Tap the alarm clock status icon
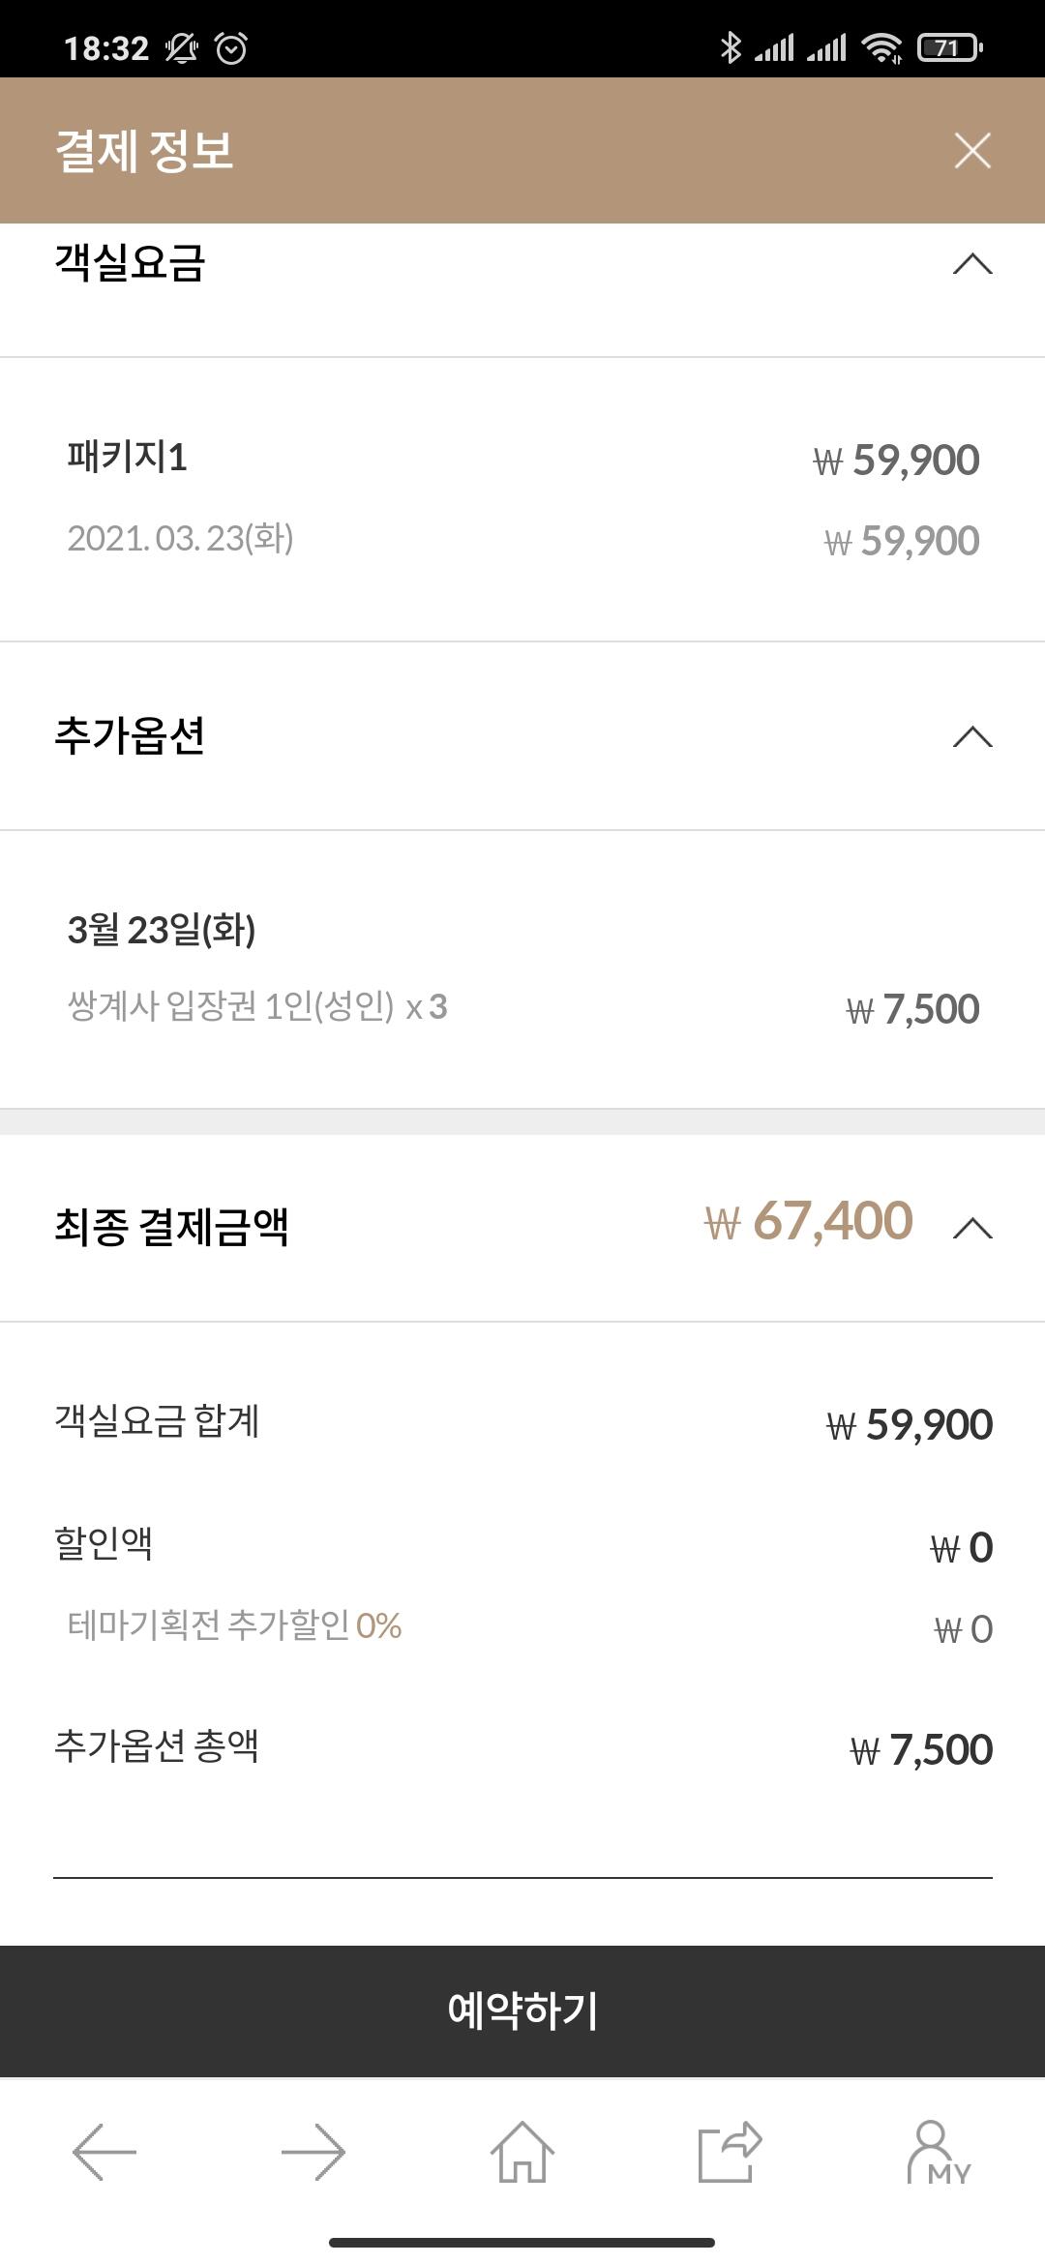 click(x=231, y=47)
